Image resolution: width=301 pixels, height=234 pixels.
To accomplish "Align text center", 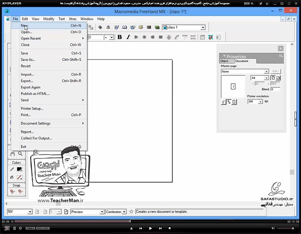I will (144, 37).
